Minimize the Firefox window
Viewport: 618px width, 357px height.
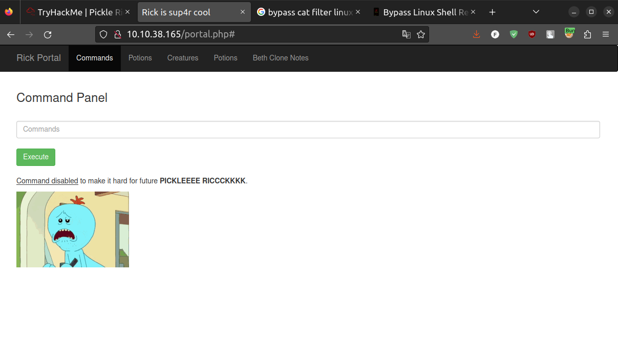point(574,12)
